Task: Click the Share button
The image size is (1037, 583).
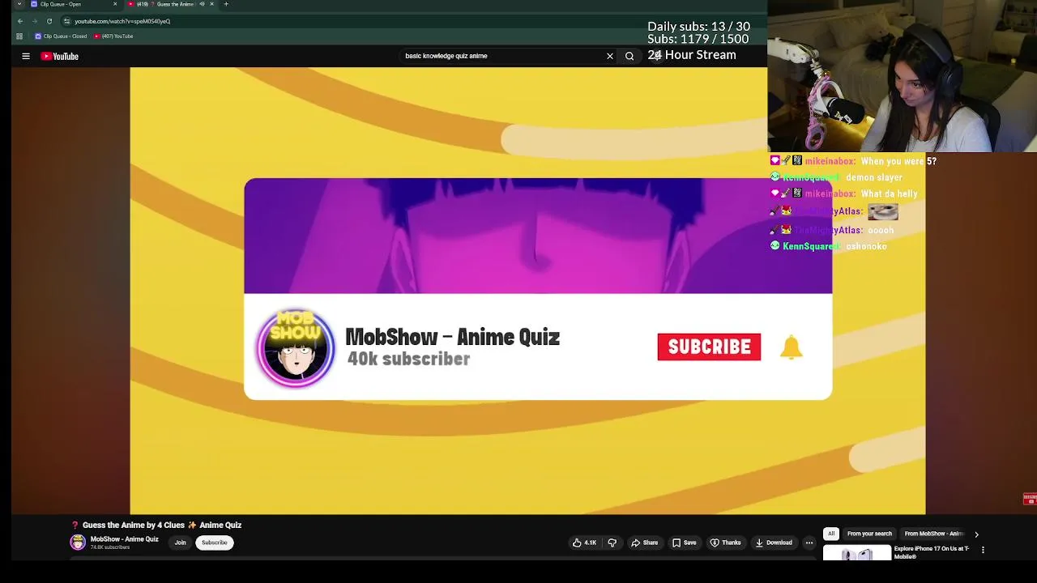Action: click(x=645, y=543)
